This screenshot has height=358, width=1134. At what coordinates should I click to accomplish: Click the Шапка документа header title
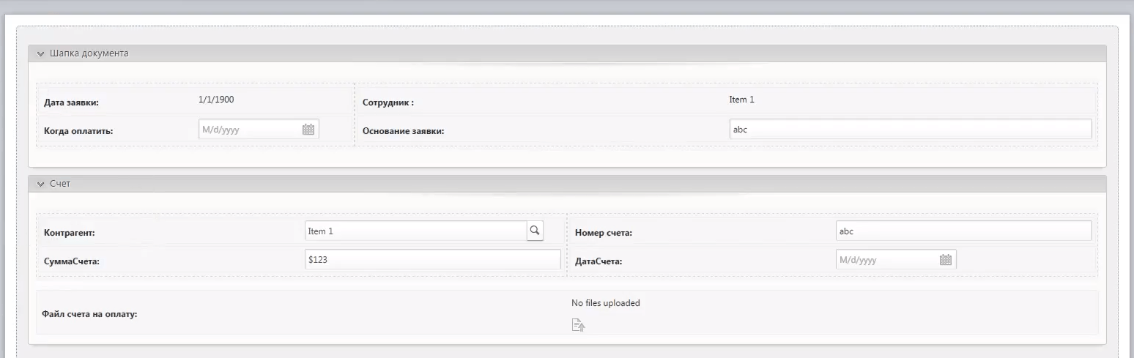pos(89,53)
